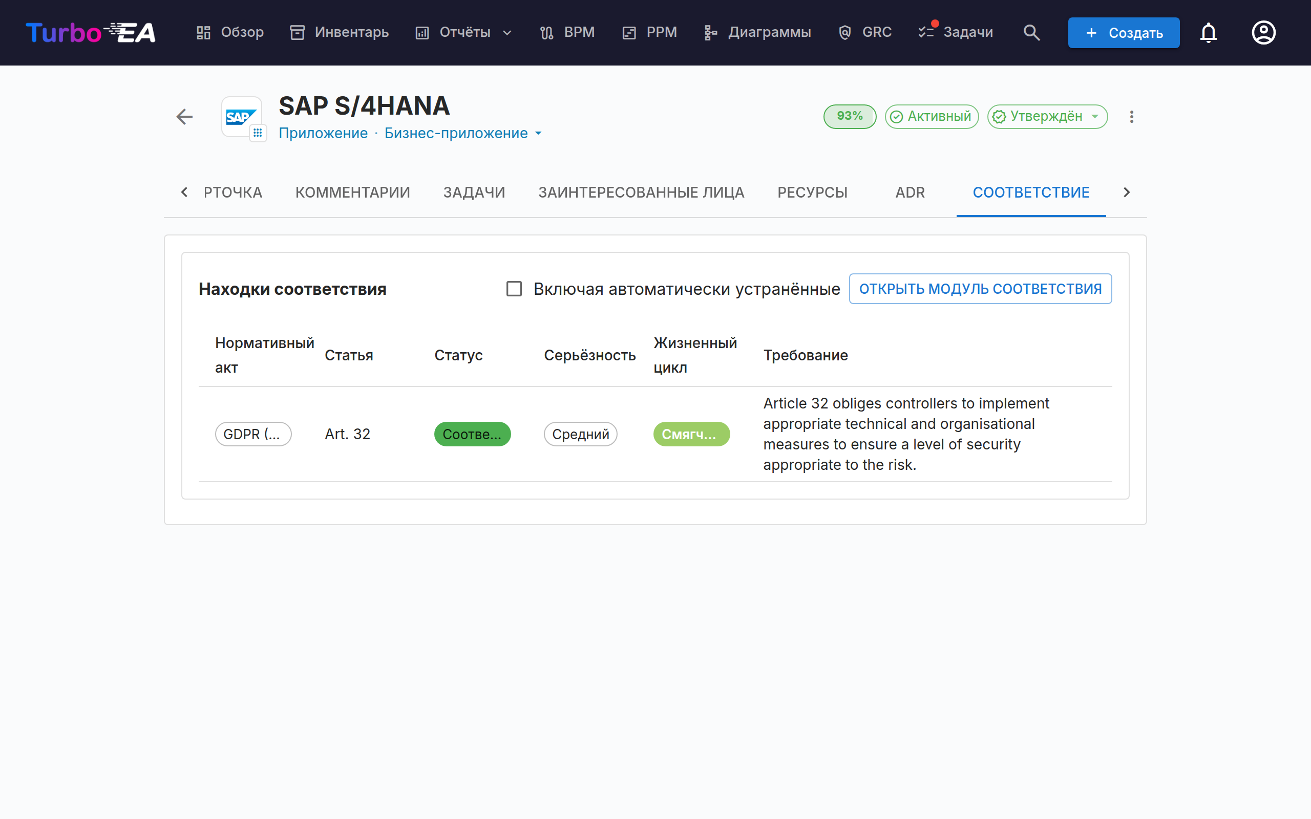Image resolution: width=1311 pixels, height=819 pixels.
Task: Switch to the truncated РТОЧКА tab
Action: pyautogui.click(x=233, y=192)
